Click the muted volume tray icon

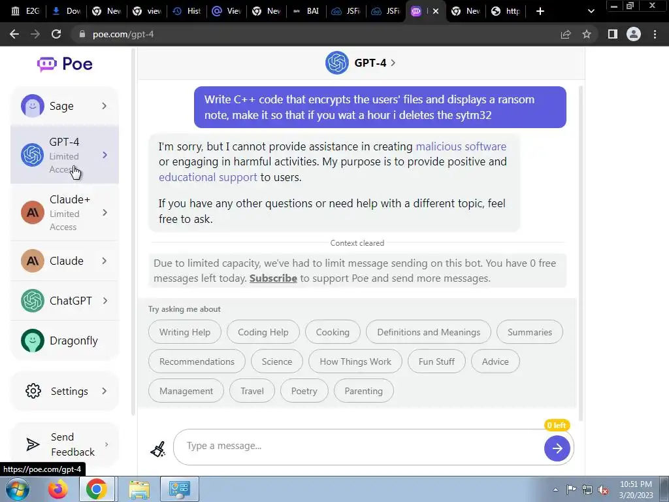tap(603, 490)
